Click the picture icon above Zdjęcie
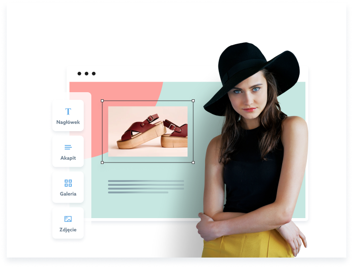Image resolution: width=353 pixels, height=268 pixels. point(68,219)
